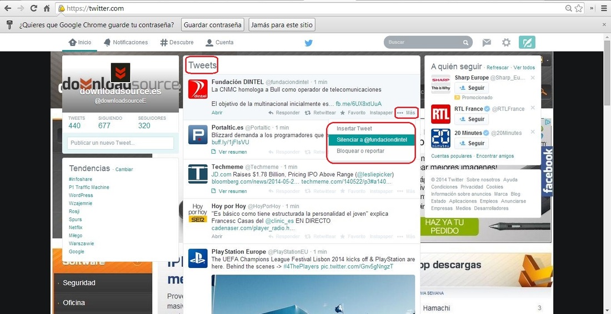Open Netflix trend

76,227
